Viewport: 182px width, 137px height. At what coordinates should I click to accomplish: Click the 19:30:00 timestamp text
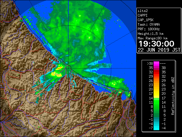tap(156, 44)
